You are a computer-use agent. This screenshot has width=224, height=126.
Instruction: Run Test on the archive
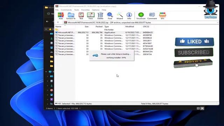pyautogui.click(x=81, y=16)
